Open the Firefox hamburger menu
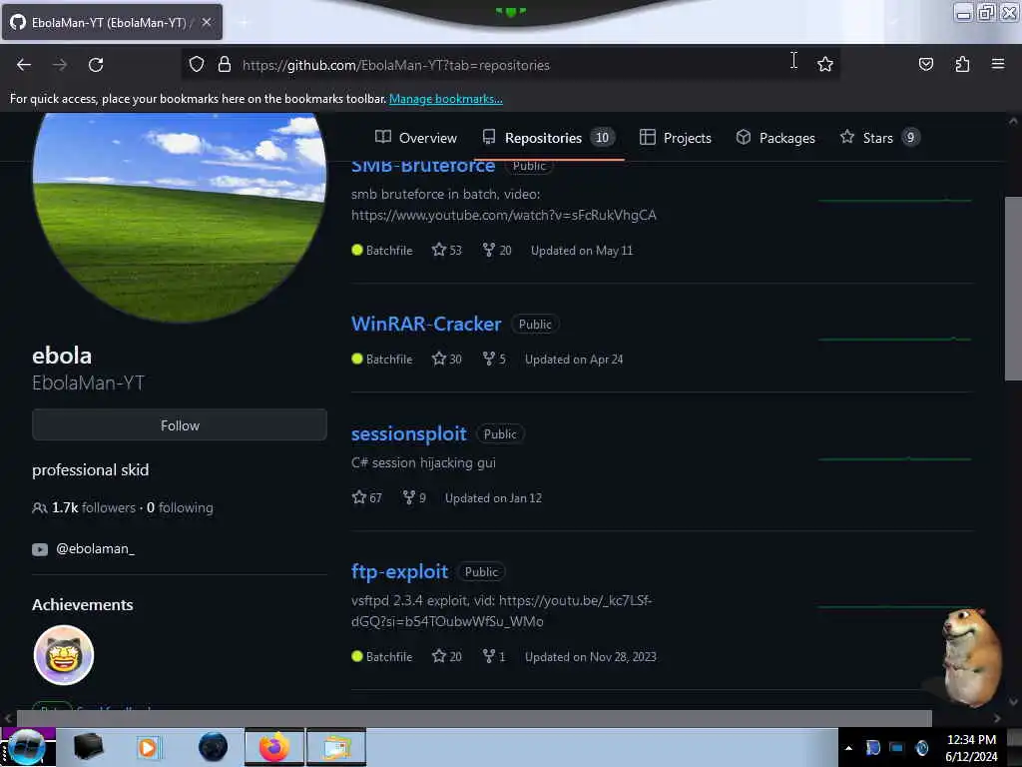The width and height of the screenshot is (1022, 767). (998, 64)
